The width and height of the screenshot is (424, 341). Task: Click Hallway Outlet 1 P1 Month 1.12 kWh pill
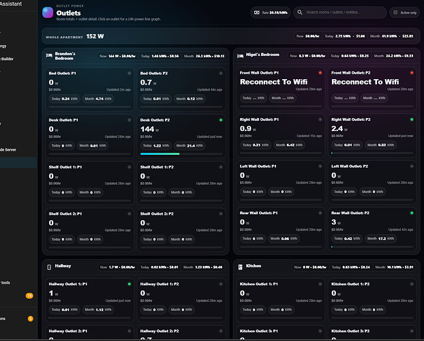[98, 310]
